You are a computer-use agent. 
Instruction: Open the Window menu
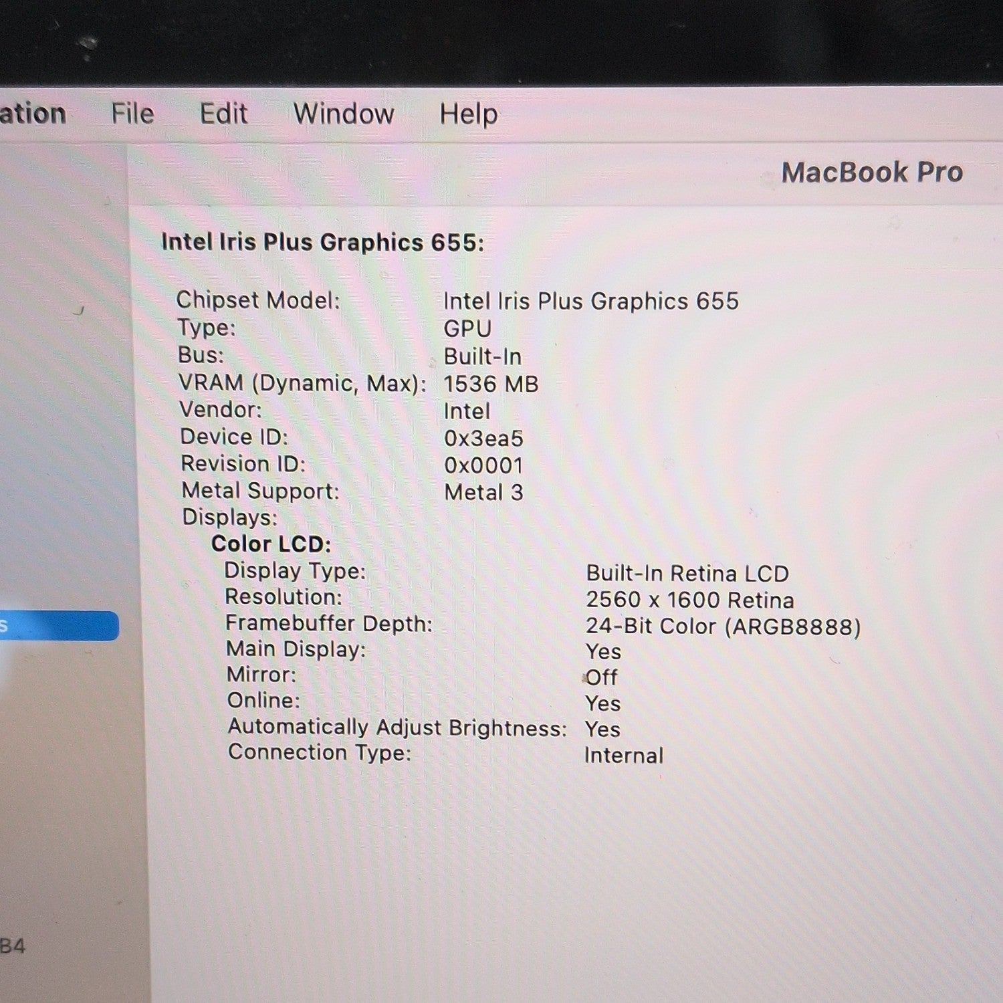coord(344,114)
